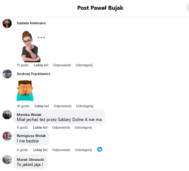
Task: Open the thinking woman avatar sticker
Action: (x=33, y=46)
